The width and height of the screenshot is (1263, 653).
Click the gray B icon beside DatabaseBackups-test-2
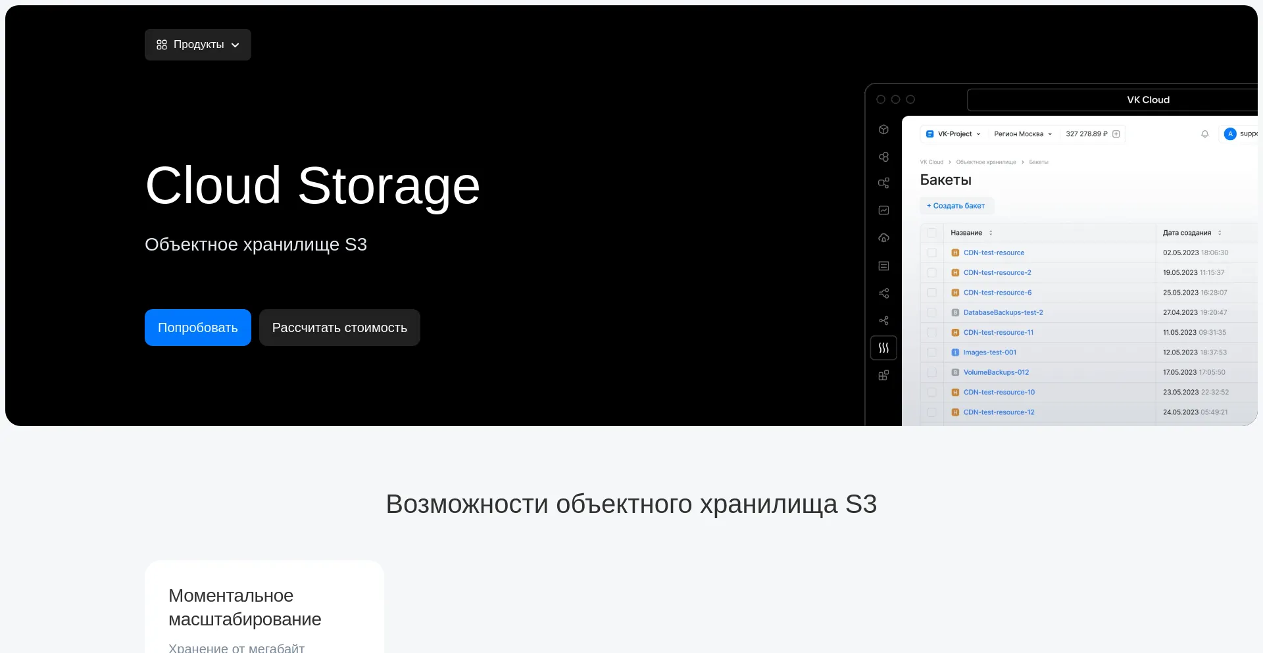[955, 312]
